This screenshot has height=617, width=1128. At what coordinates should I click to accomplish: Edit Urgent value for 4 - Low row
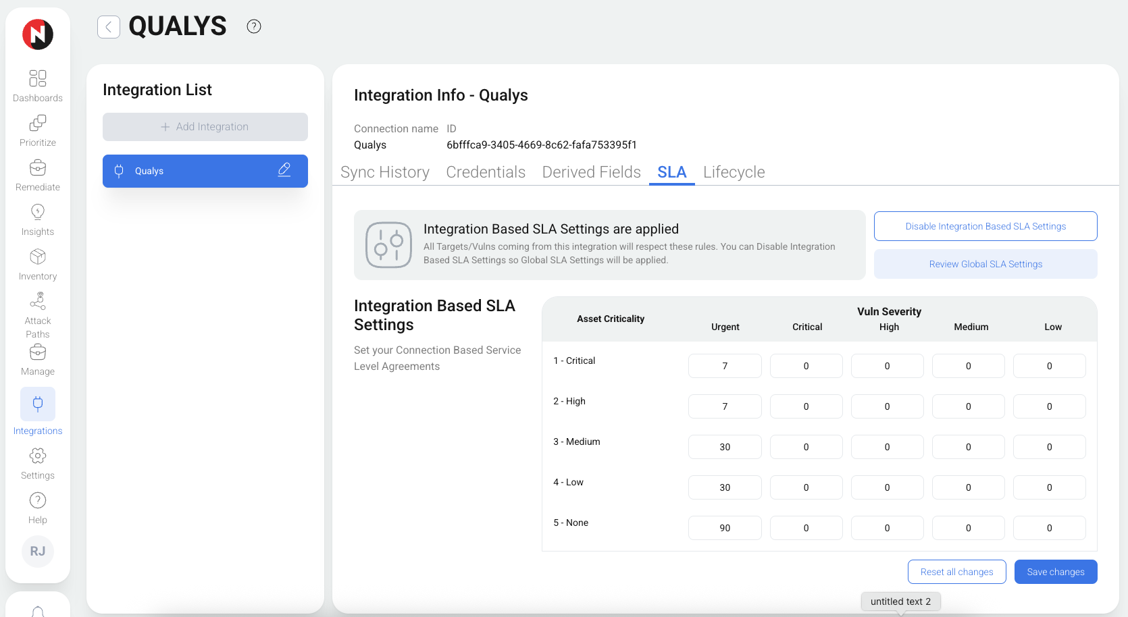725,487
